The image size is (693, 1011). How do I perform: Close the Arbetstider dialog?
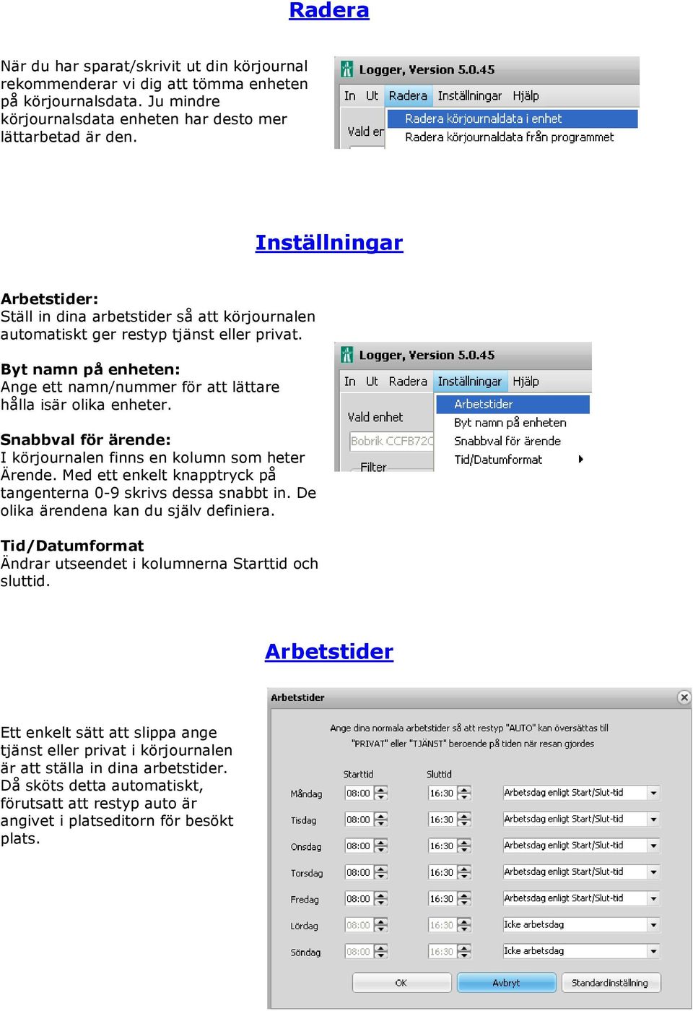tap(684, 697)
